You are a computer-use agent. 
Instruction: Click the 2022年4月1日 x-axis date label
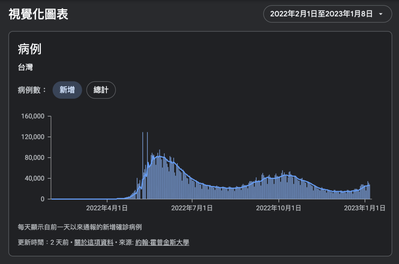pyautogui.click(x=107, y=208)
